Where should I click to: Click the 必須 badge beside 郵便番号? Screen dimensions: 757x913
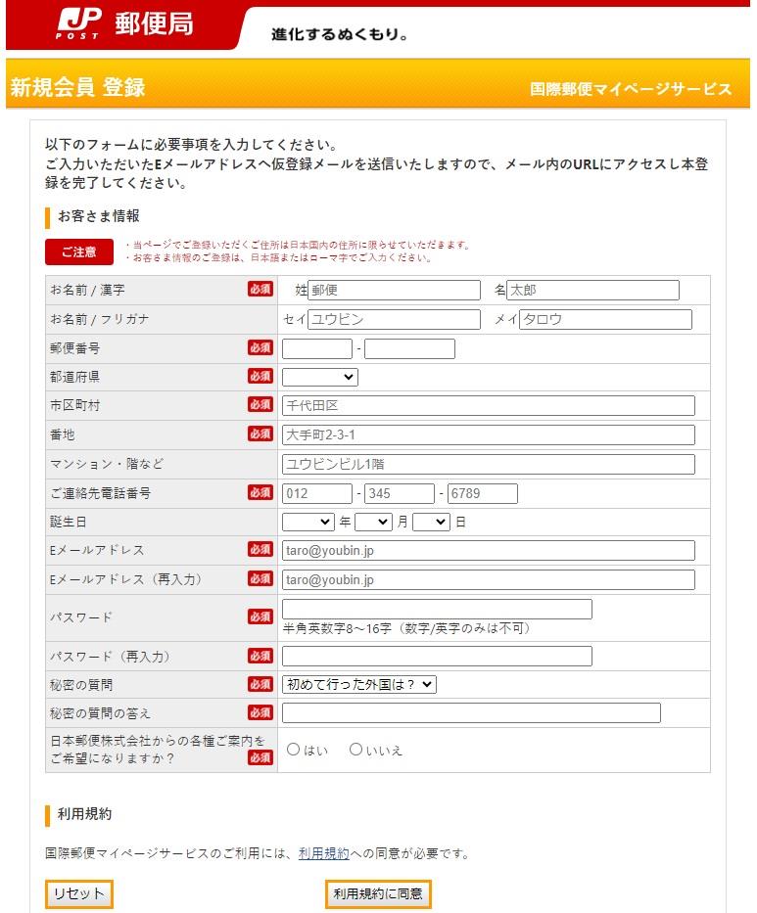[260, 347]
